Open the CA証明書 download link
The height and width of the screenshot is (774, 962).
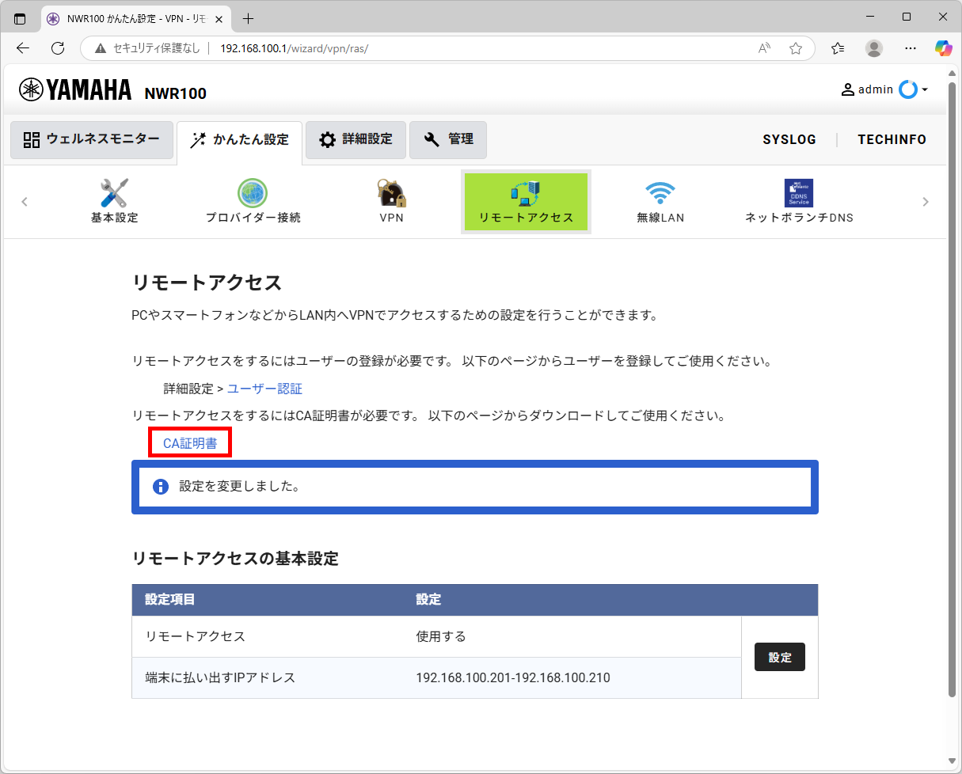pos(189,443)
